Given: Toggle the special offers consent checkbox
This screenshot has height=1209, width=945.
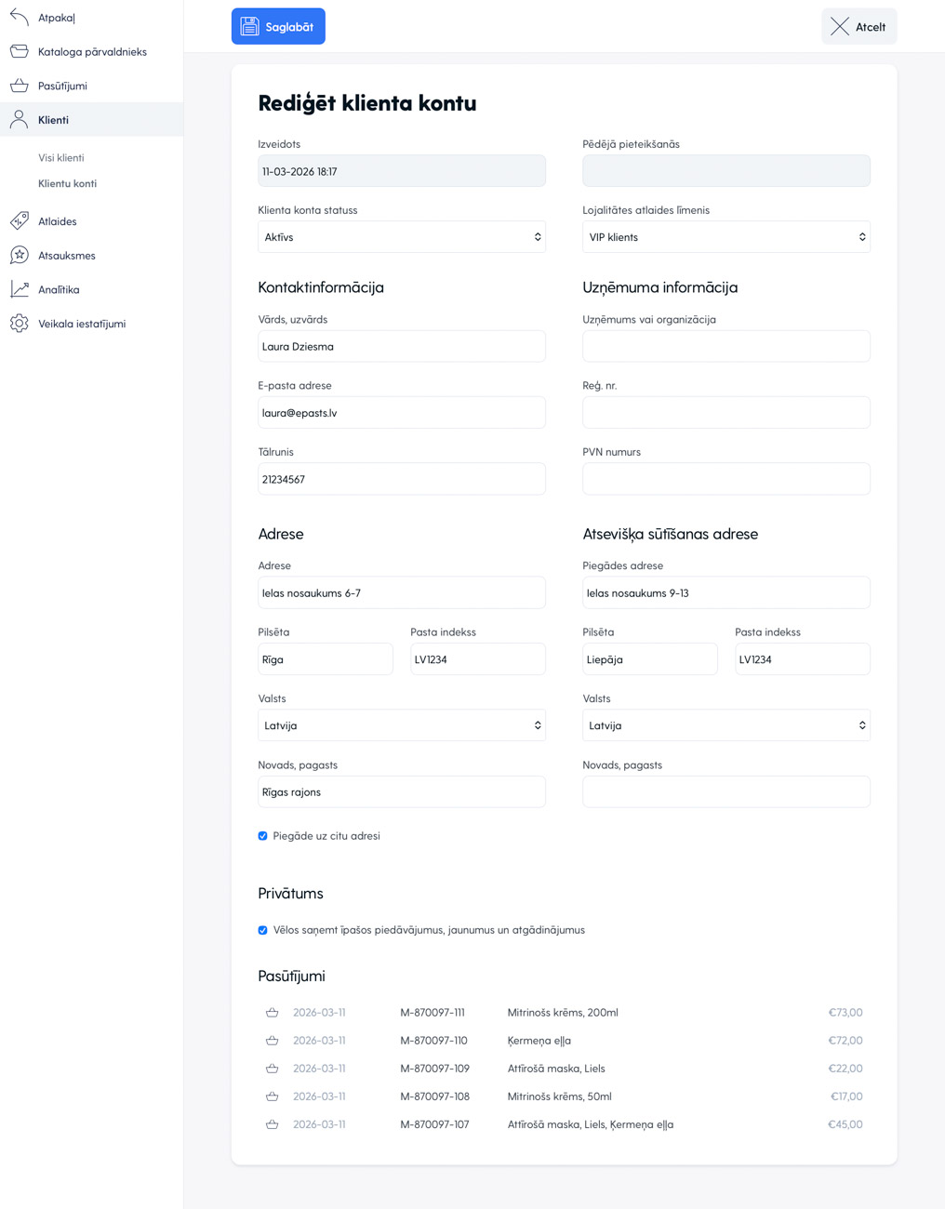Looking at the screenshot, I should 263,930.
